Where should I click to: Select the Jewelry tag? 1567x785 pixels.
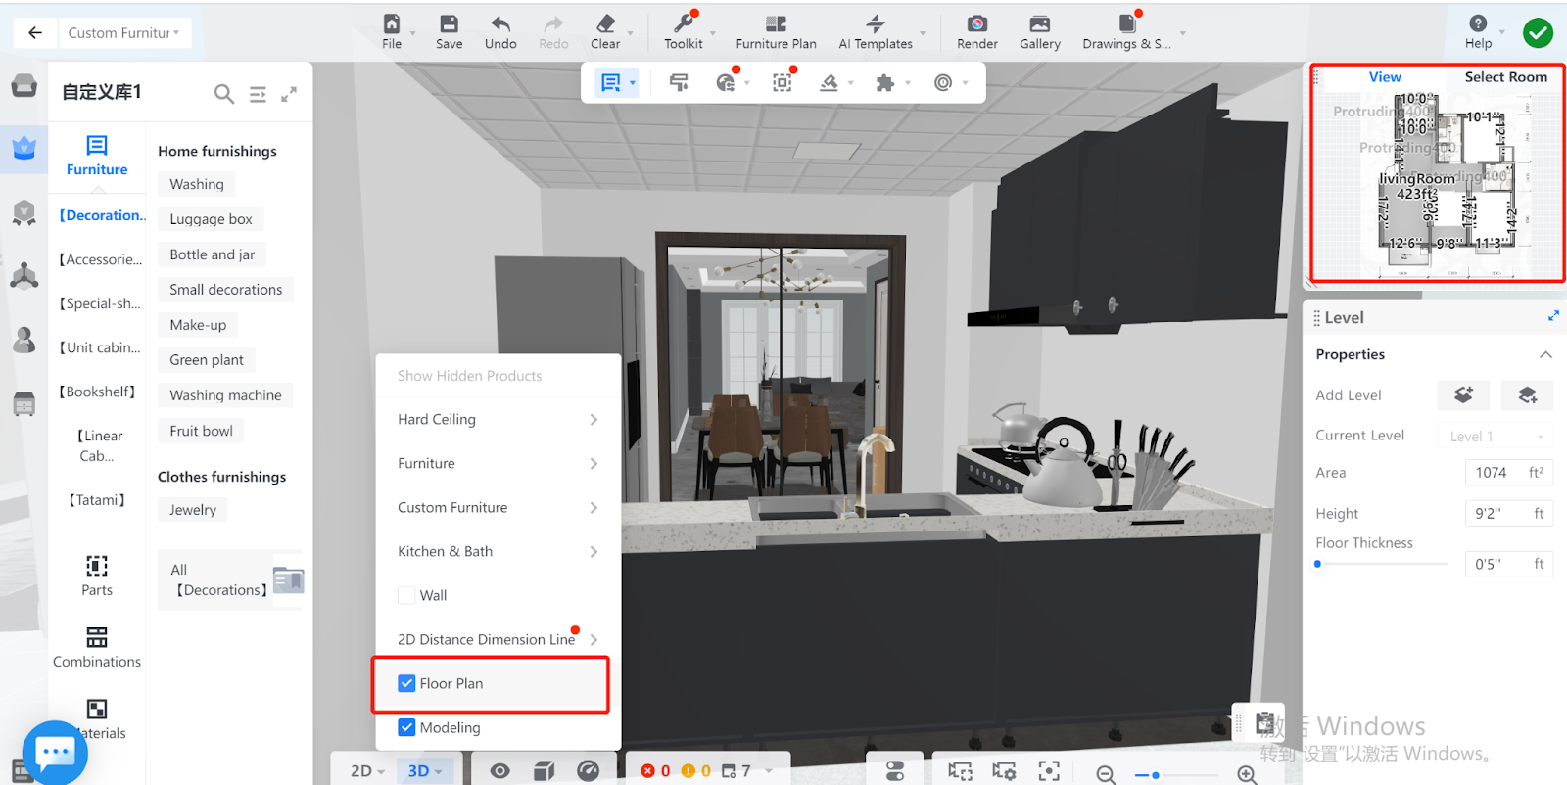click(193, 510)
